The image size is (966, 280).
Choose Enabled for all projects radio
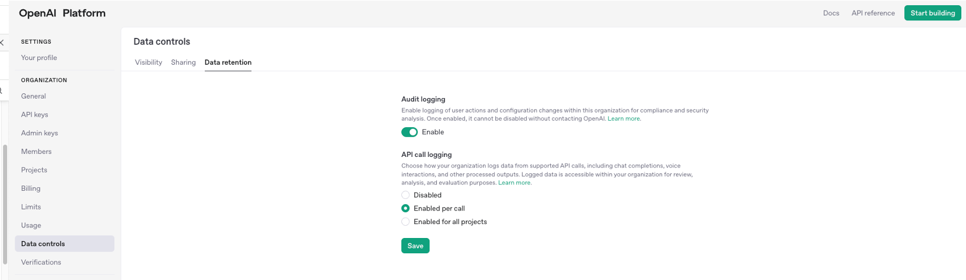click(x=405, y=222)
